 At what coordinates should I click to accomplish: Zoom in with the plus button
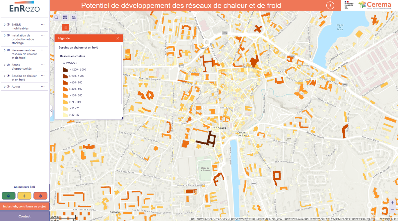[392, 202]
